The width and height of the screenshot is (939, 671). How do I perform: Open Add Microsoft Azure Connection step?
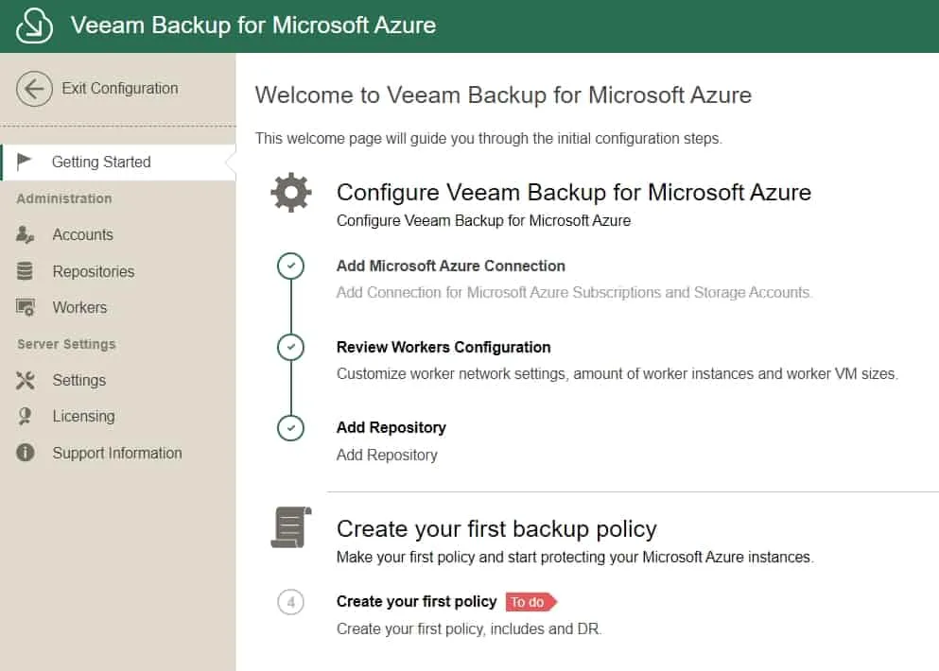click(451, 266)
